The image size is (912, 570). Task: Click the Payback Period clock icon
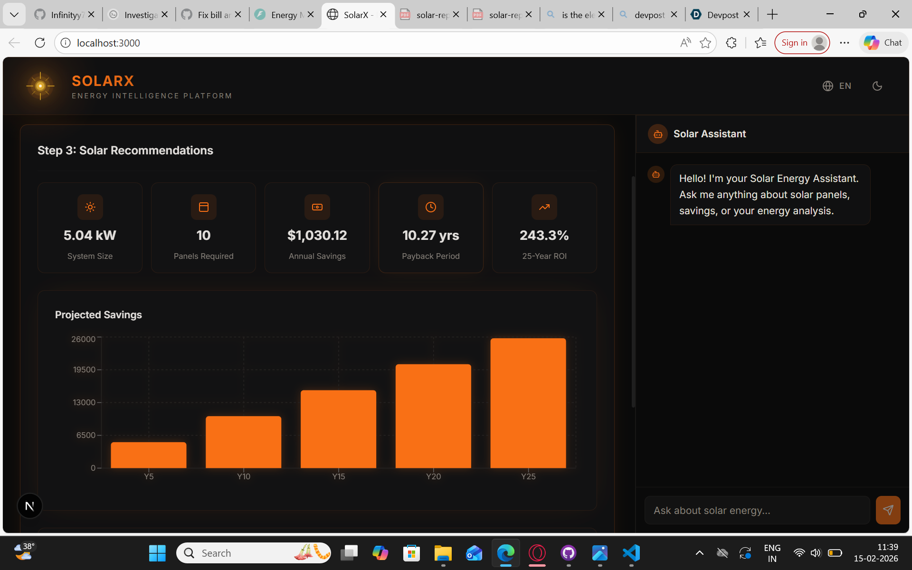click(x=431, y=207)
